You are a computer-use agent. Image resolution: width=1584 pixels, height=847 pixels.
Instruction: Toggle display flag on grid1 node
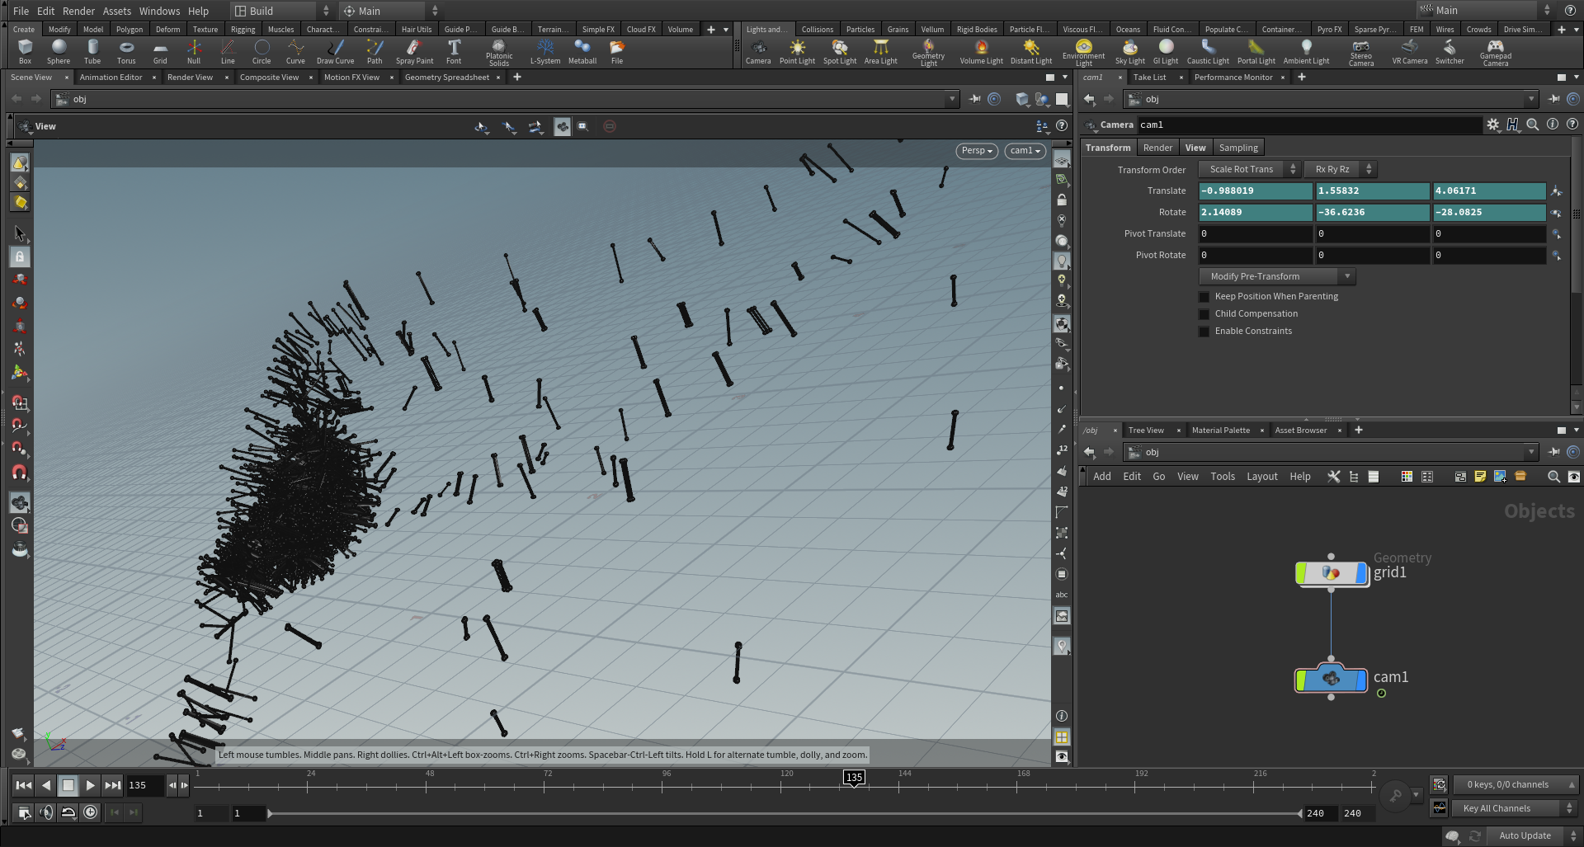(x=1361, y=573)
